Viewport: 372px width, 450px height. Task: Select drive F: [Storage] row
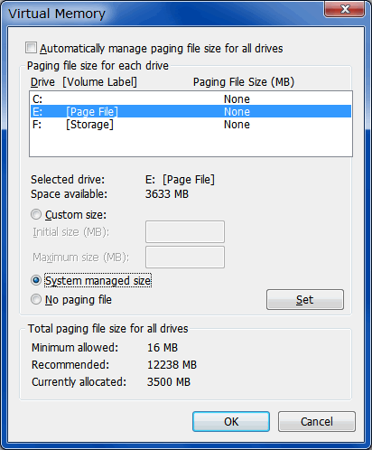191,124
